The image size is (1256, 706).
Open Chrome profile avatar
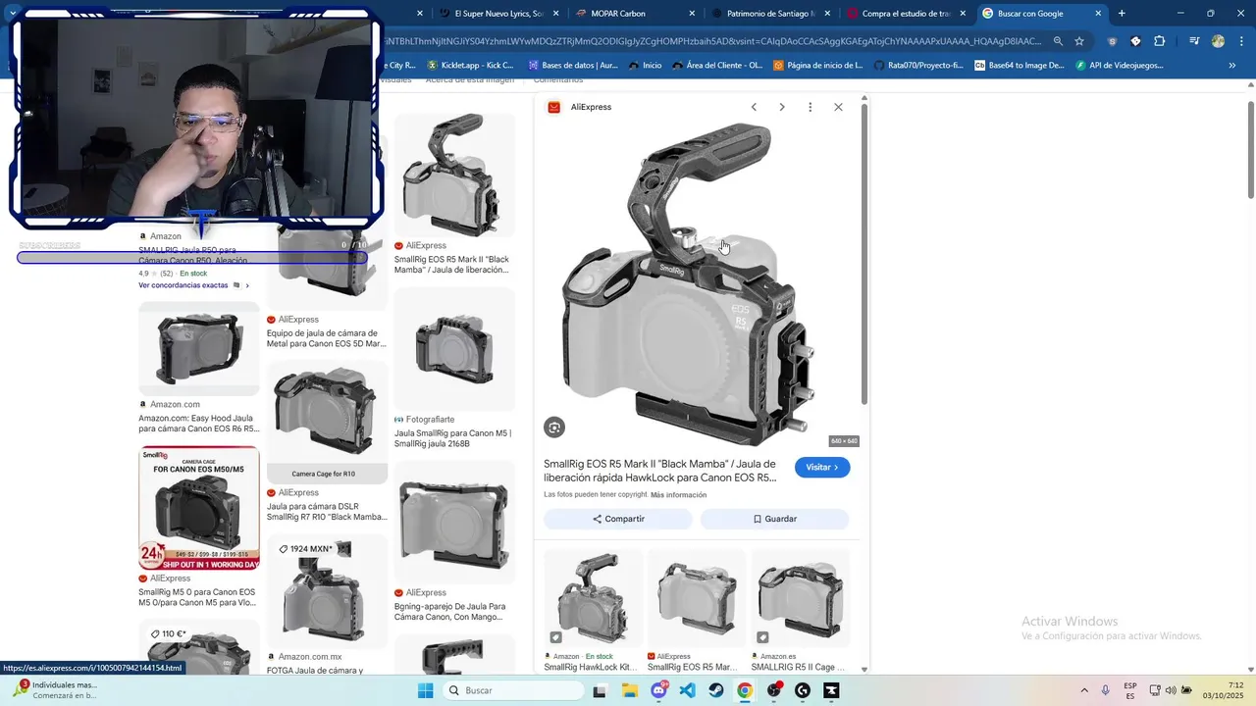(x=1218, y=41)
